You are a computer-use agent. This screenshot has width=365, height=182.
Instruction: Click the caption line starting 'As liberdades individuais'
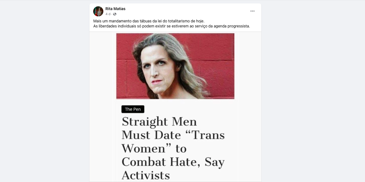[172, 26]
